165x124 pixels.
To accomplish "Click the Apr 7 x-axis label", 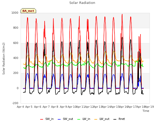I will click(x=46, y=107).
